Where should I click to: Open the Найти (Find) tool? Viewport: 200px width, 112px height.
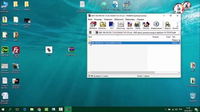coord(137,26)
